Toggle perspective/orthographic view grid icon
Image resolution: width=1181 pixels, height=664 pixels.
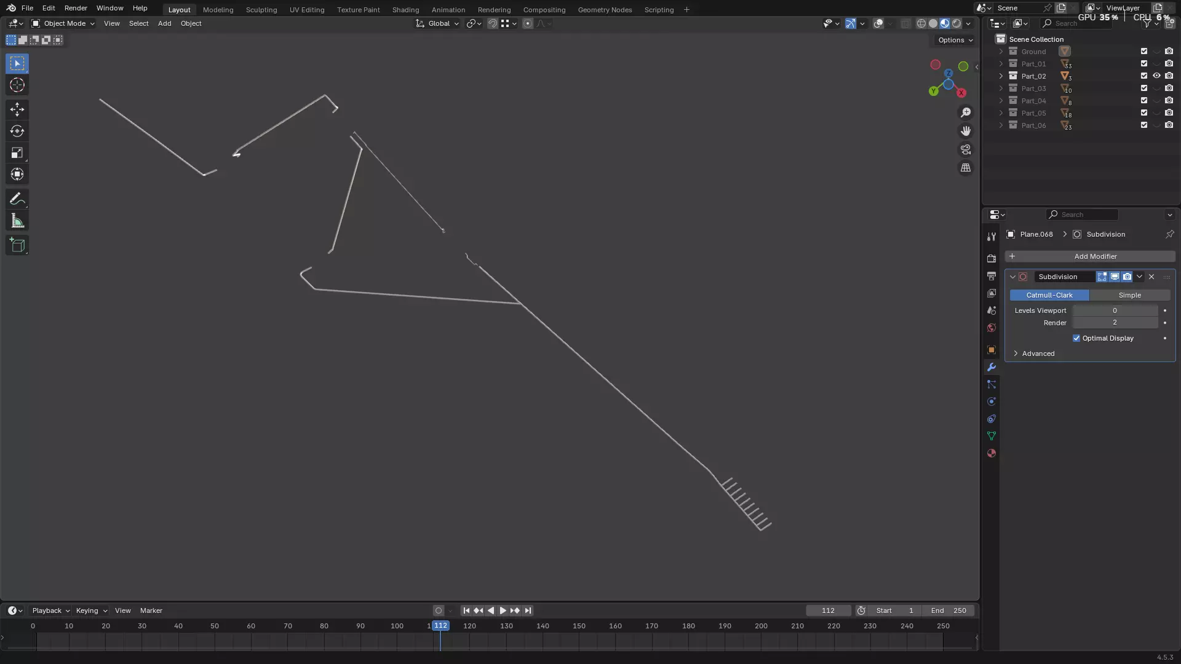[966, 168]
